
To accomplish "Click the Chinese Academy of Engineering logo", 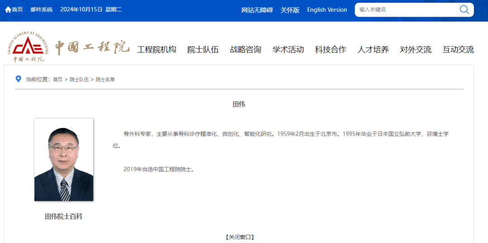I will point(28,47).
